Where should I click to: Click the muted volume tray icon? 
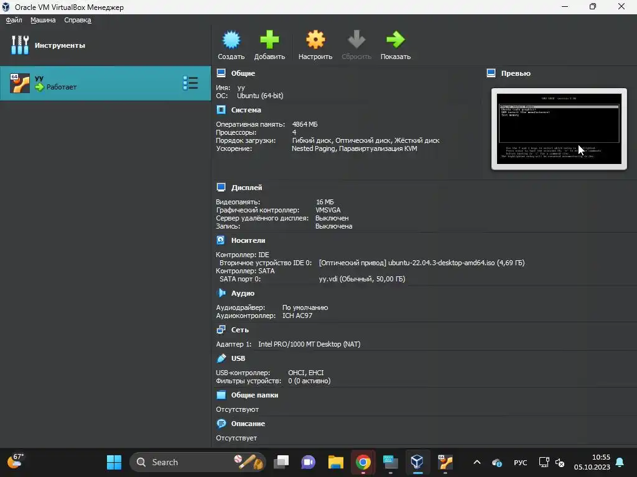560,462
